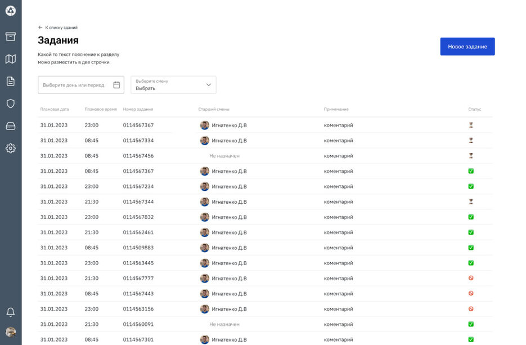Open the user profile avatar in the sidebar
This screenshot has height=345, width=526.
(11, 332)
